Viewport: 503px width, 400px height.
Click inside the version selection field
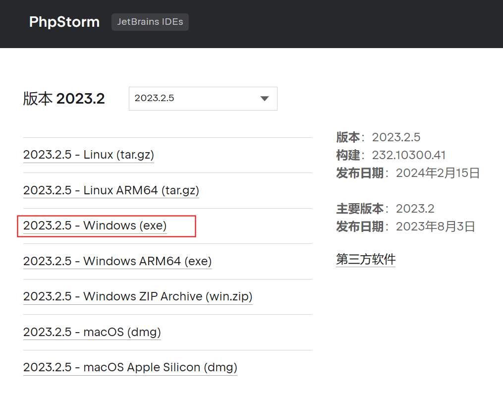tap(188, 99)
